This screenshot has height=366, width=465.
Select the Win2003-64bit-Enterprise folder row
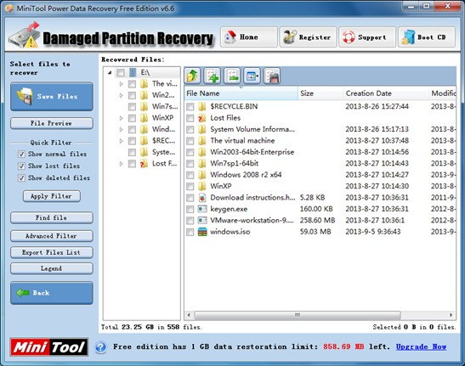point(320,152)
